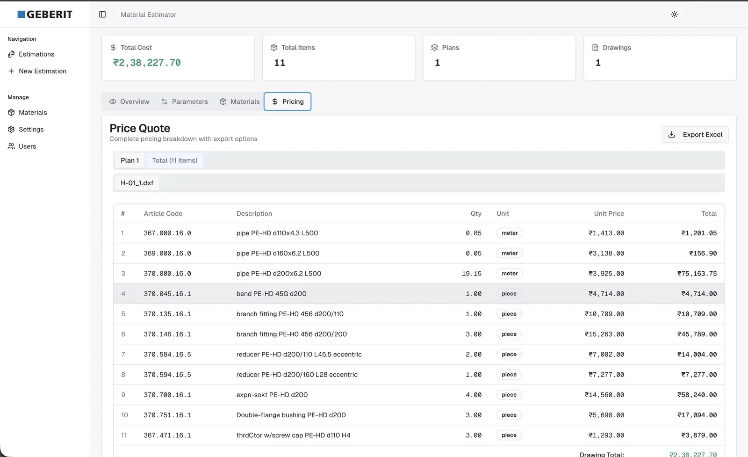748x457 pixels.
Task: Click the Article Code column header
Action: click(x=163, y=214)
